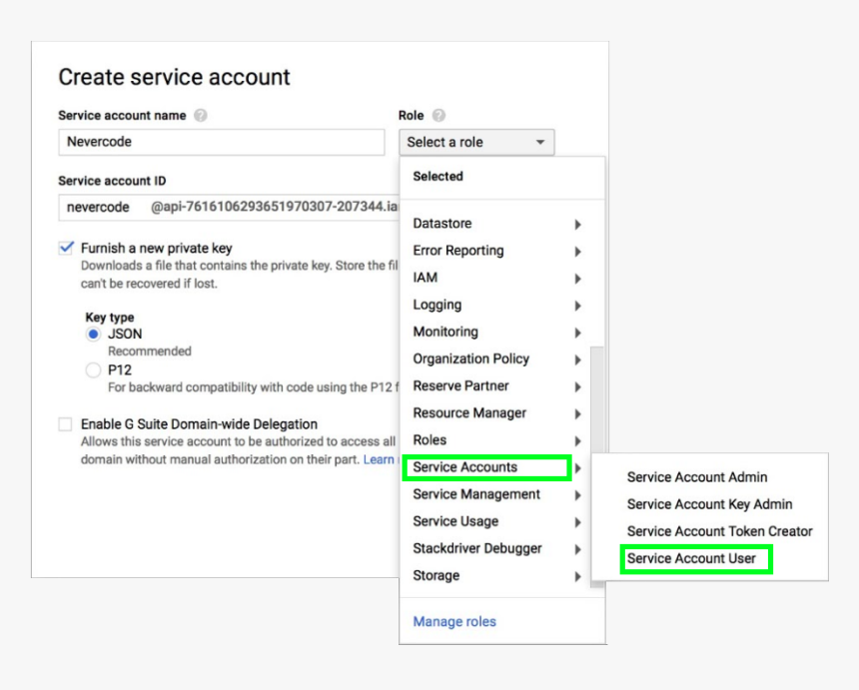Open help icon next to Role label
859x690 pixels.
[x=438, y=116]
